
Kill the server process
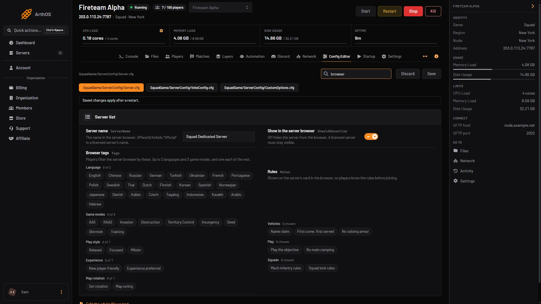coord(433,11)
